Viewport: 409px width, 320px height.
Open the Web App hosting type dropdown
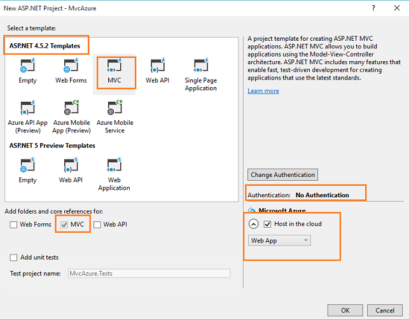click(279, 240)
